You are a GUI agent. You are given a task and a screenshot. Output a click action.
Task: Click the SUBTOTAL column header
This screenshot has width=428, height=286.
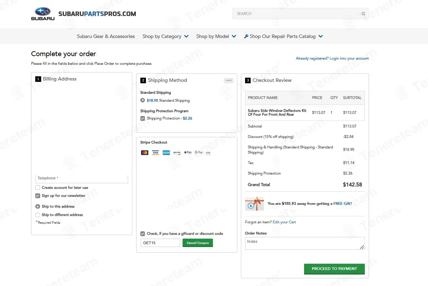click(352, 98)
